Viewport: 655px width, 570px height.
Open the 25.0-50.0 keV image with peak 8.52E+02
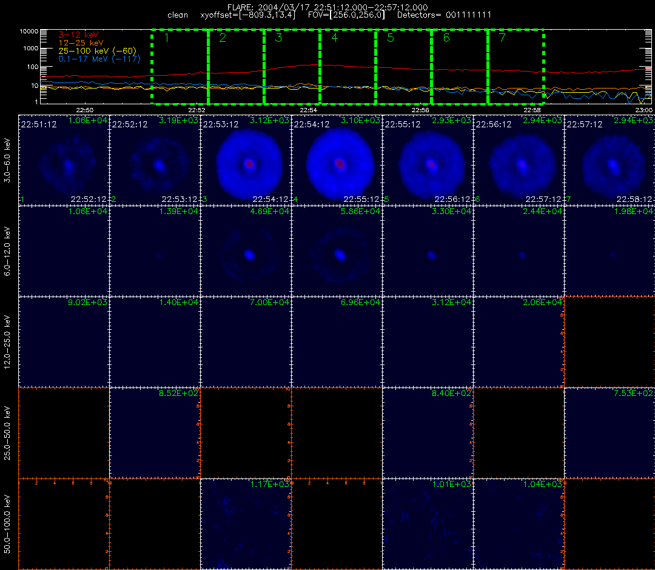[x=155, y=433]
